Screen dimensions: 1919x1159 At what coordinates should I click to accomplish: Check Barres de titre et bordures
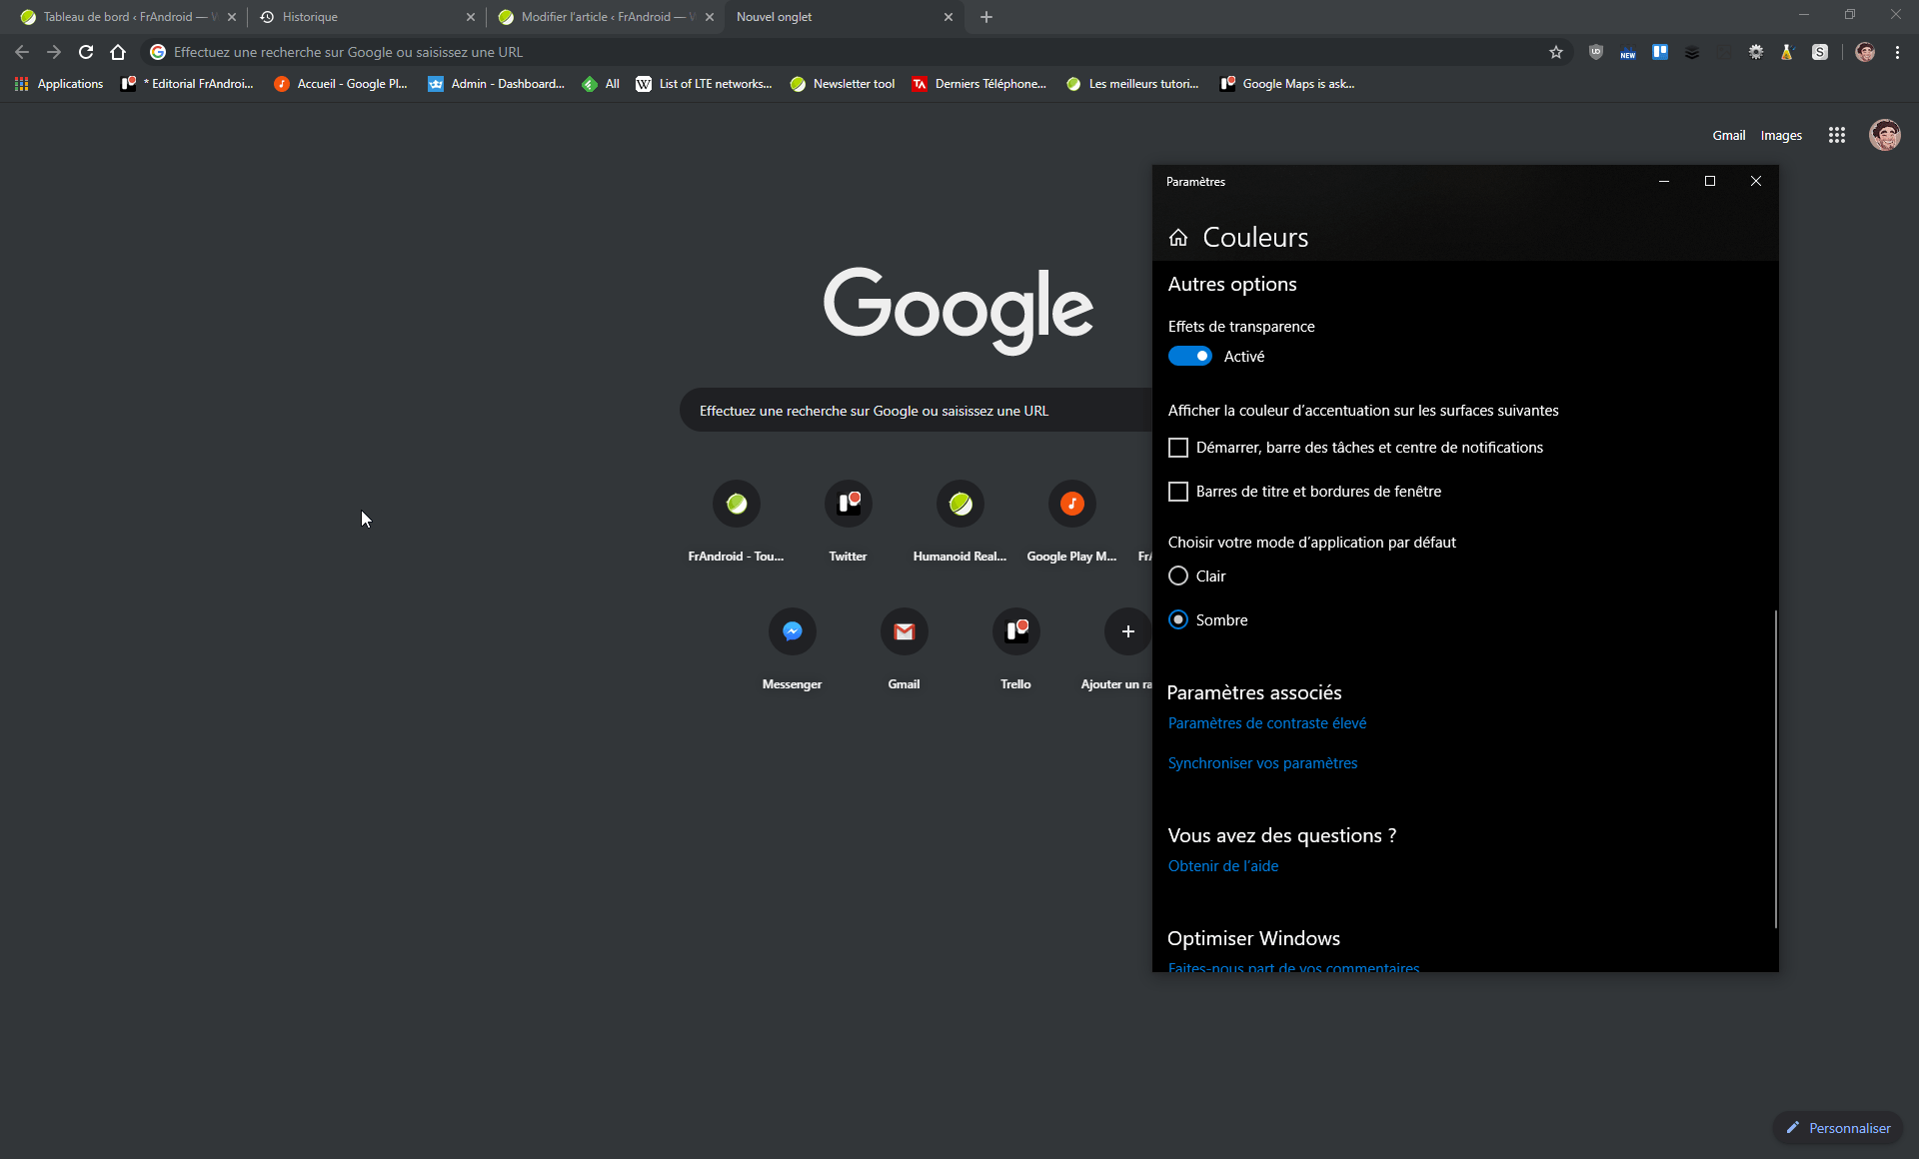click(x=1178, y=492)
